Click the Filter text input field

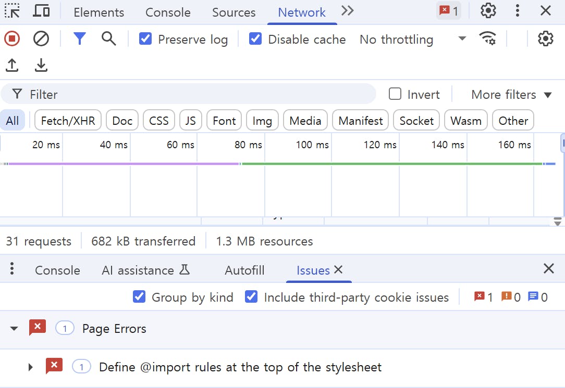tap(198, 94)
